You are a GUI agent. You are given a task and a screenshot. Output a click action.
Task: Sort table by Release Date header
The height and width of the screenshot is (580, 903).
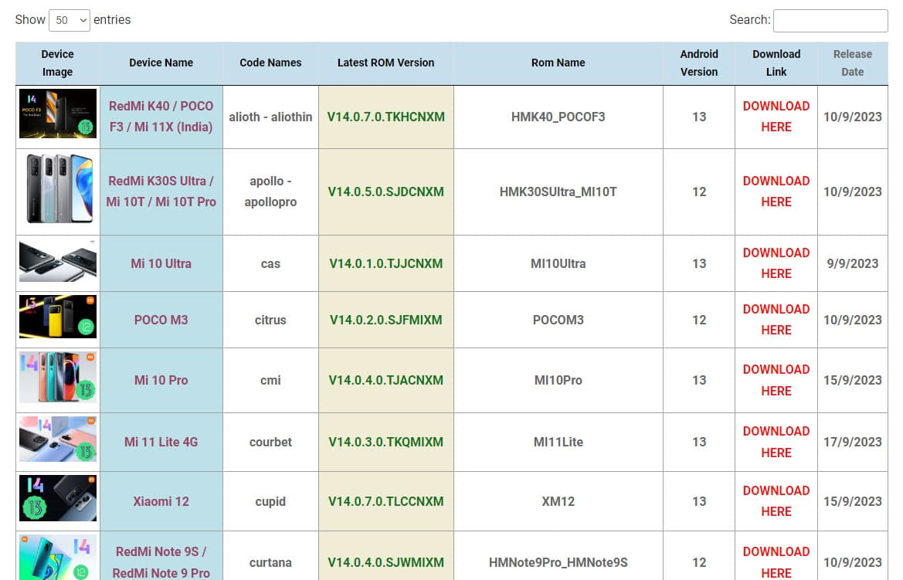tap(852, 63)
